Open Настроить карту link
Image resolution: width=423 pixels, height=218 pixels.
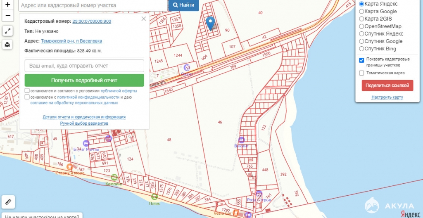click(387, 97)
